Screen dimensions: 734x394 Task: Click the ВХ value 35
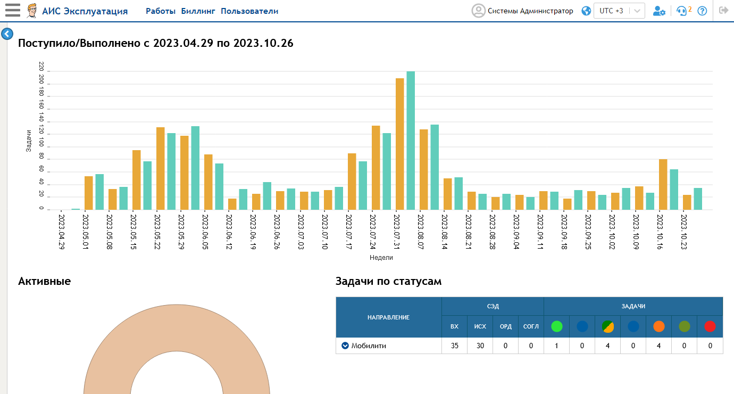point(455,346)
